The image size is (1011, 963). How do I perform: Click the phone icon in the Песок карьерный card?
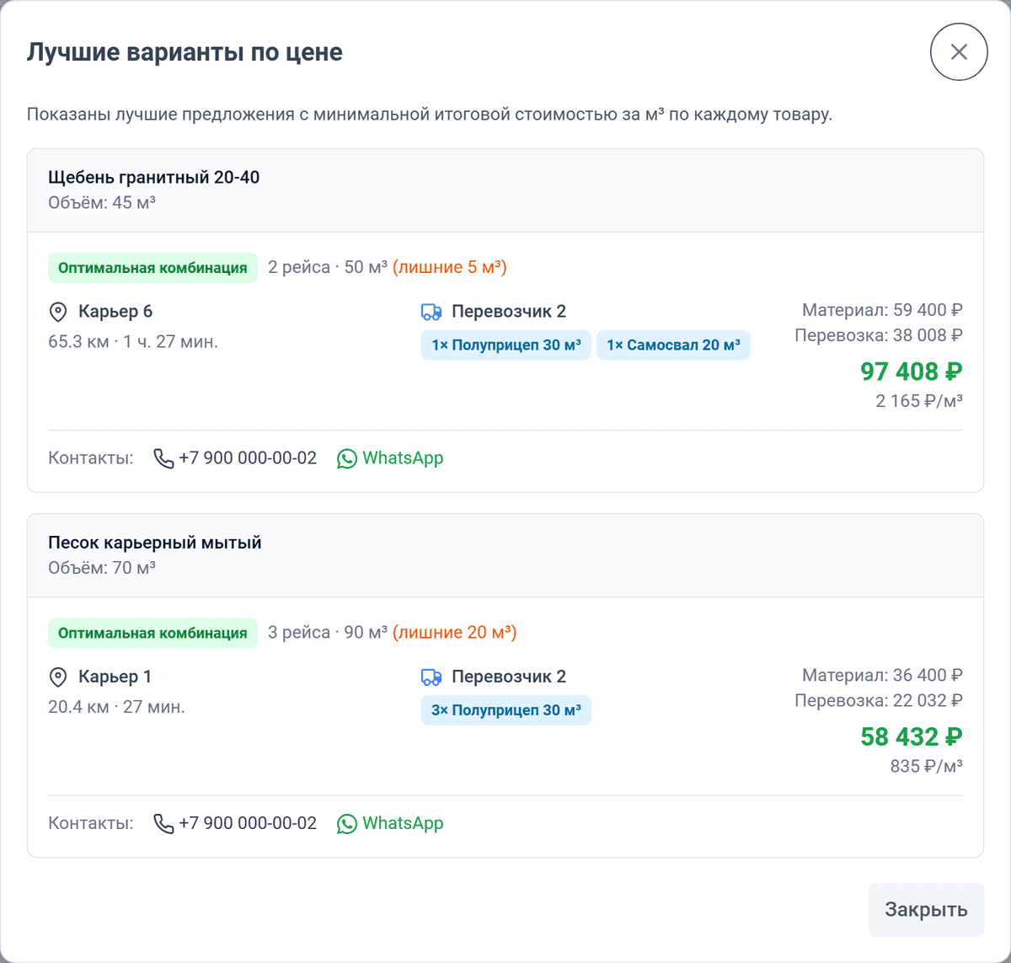click(x=163, y=823)
